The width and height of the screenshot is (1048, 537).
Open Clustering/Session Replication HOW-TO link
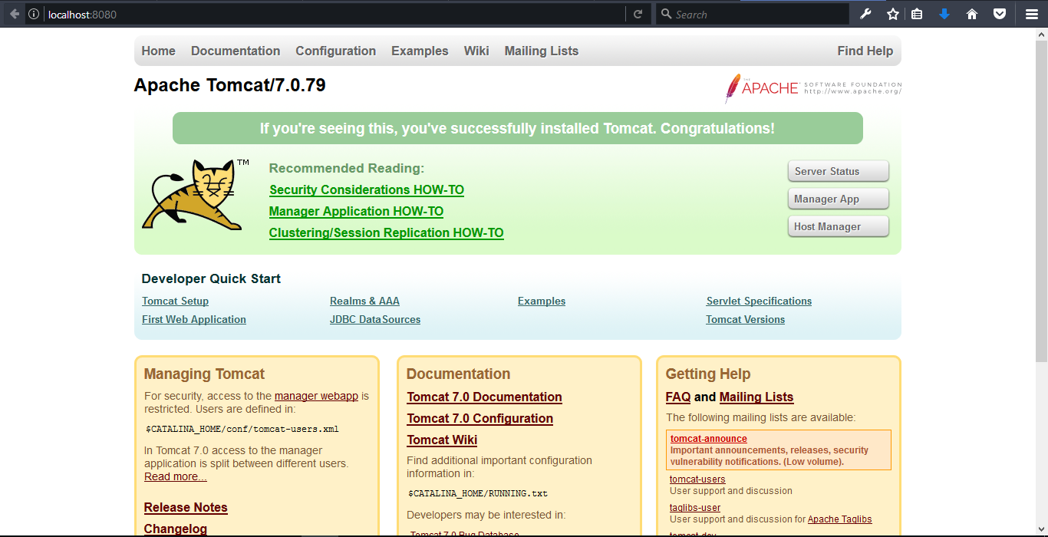(386, 232)
